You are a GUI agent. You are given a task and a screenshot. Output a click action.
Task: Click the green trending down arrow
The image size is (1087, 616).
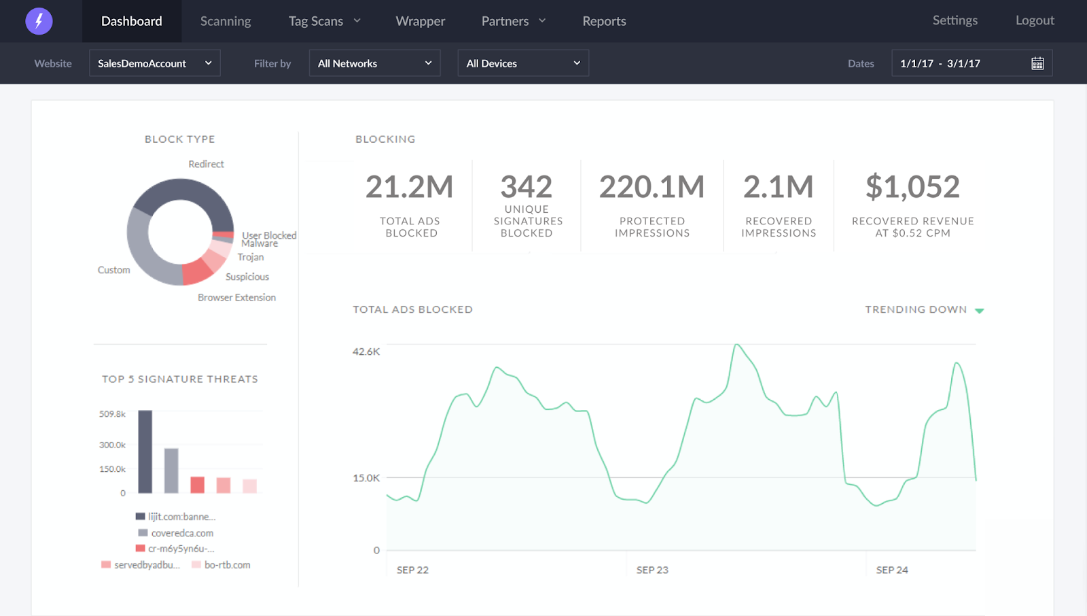click(x=979, y=311)
